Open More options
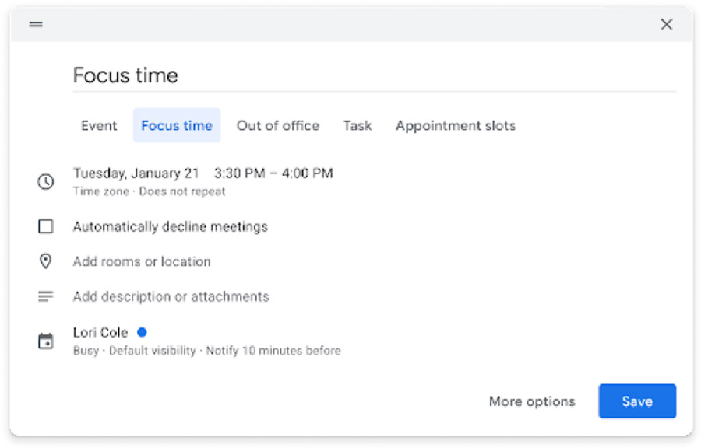 click(532, 401)
